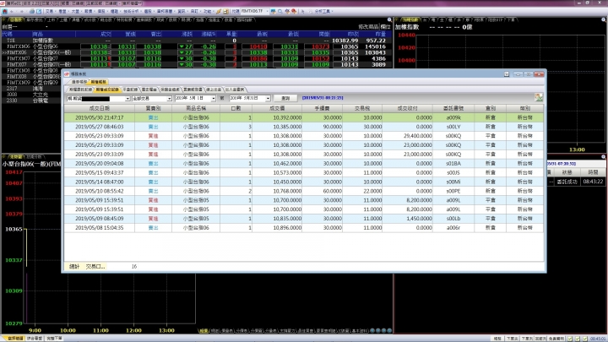Toggle the first checkbox in the status bar
Screen dimensions: 608x342
coord(570,339)
